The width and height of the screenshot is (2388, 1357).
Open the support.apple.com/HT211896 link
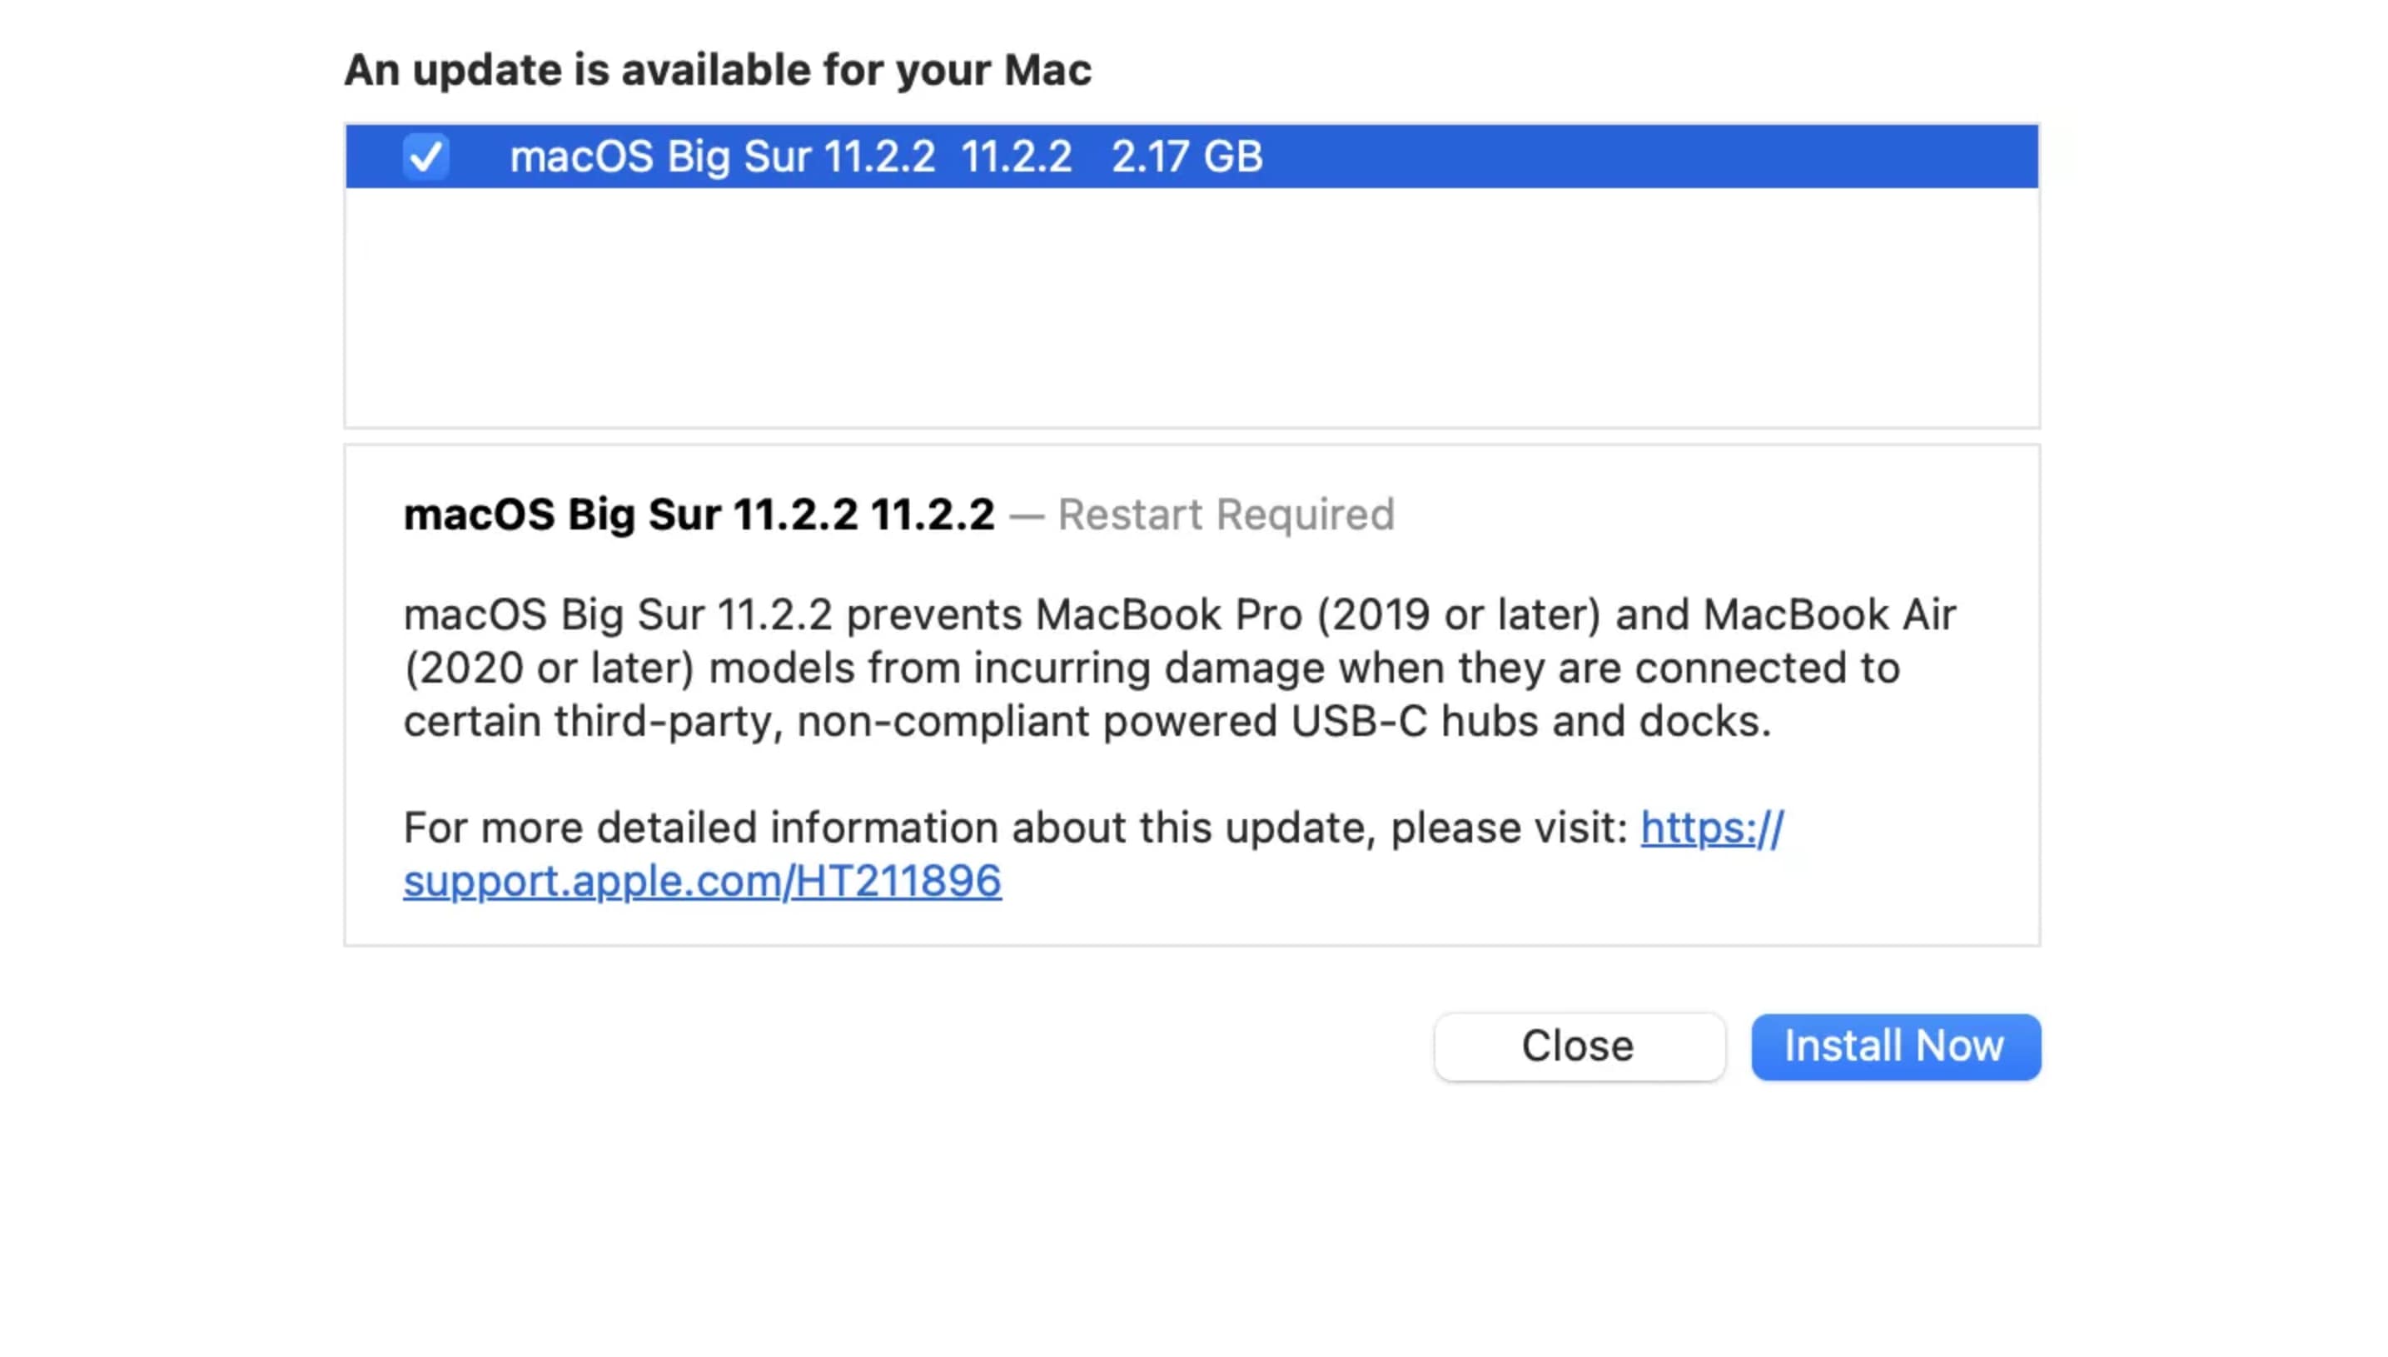[x=702, y=881]
